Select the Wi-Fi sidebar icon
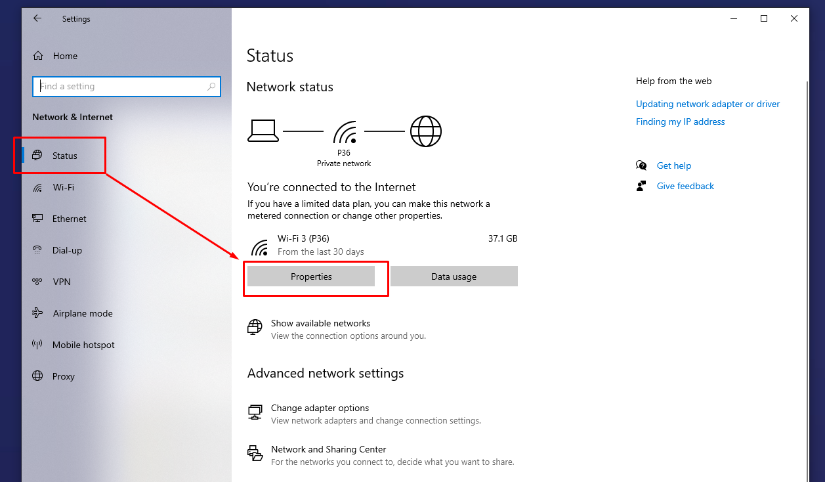825x482 pixels. (x=38, y=188)
